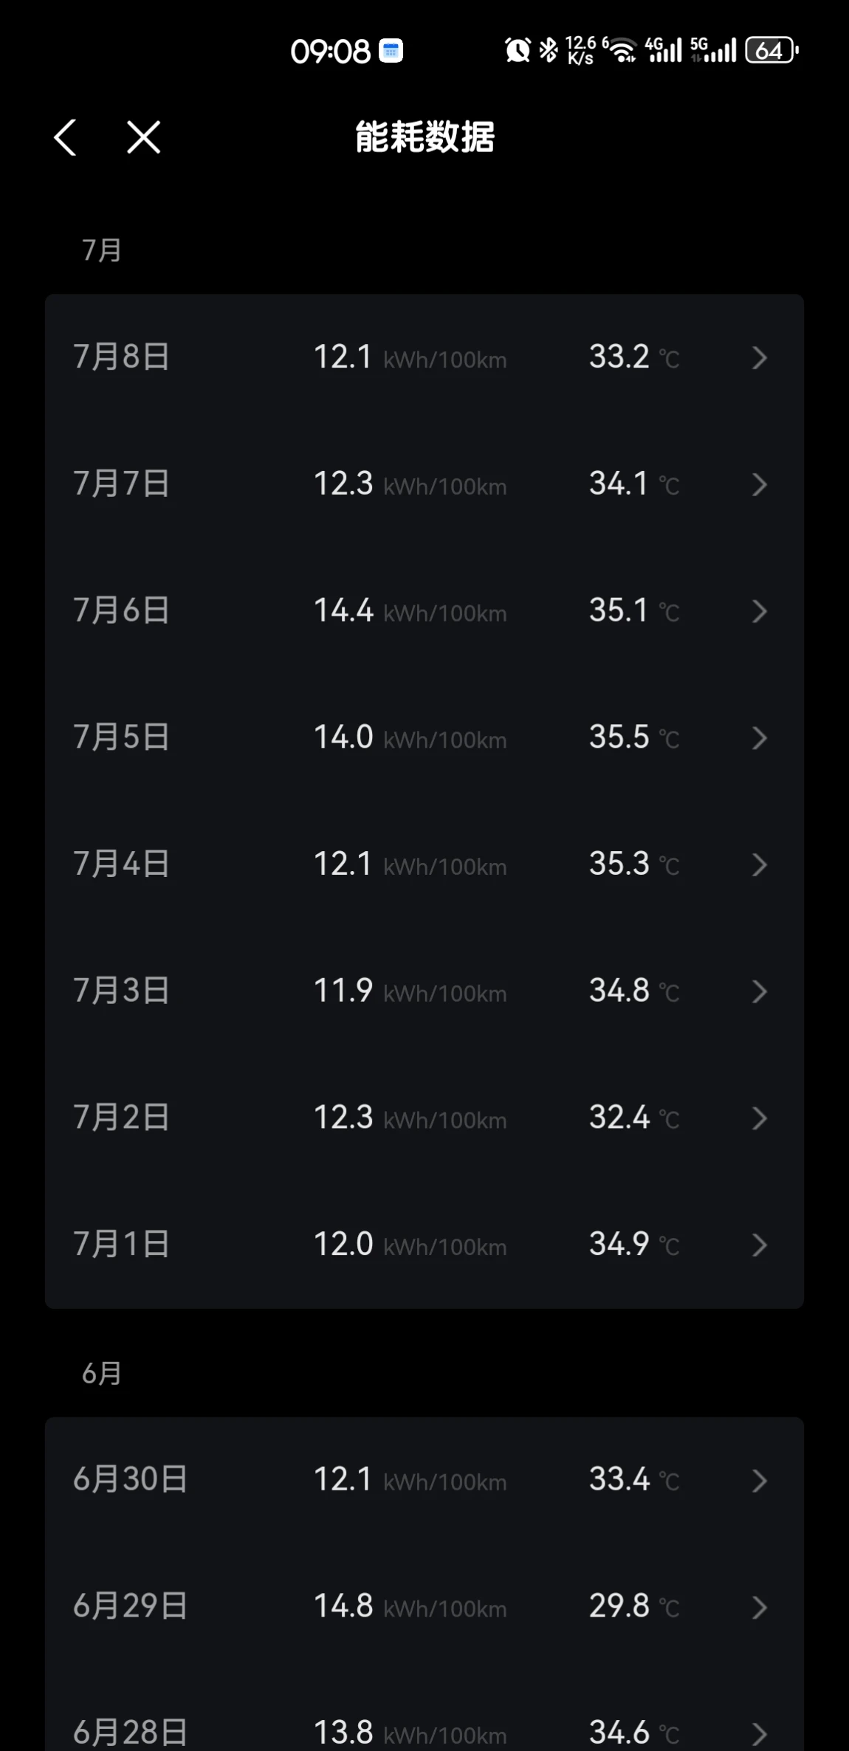
Task: Select the 7月1日 consumption row
Action: tap(424, 1245)
